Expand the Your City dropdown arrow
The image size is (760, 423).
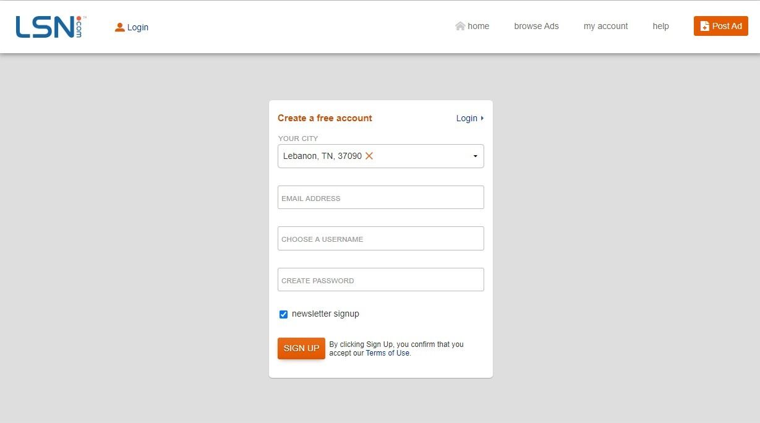475,156
